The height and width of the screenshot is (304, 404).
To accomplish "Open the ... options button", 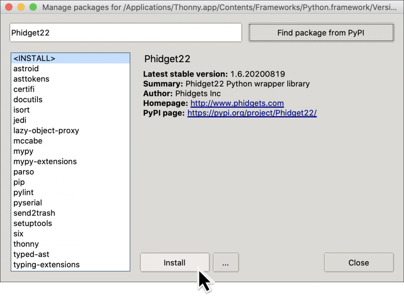I will point(225,262).
